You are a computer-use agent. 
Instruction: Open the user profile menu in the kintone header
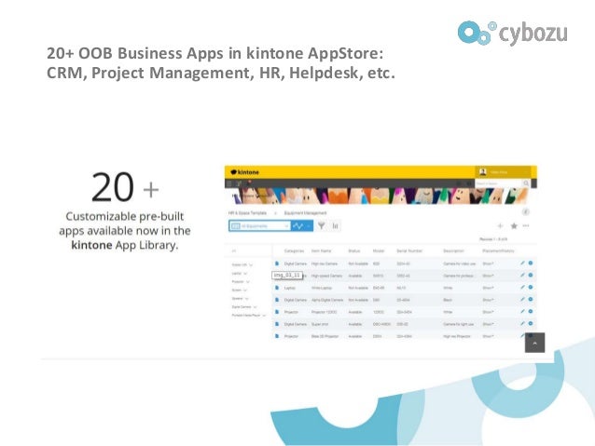tap(503, 172)
